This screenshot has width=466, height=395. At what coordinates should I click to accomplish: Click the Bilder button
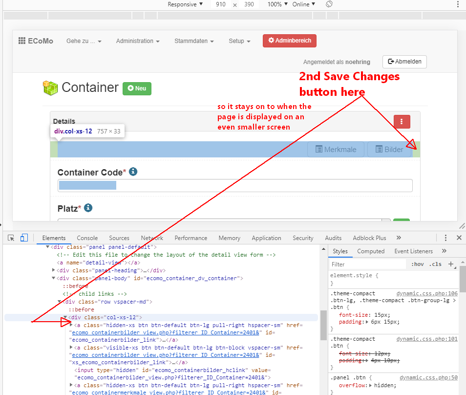(389, 149)
